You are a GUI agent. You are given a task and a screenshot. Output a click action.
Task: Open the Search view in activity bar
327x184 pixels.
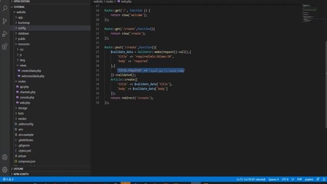(5, 8)
